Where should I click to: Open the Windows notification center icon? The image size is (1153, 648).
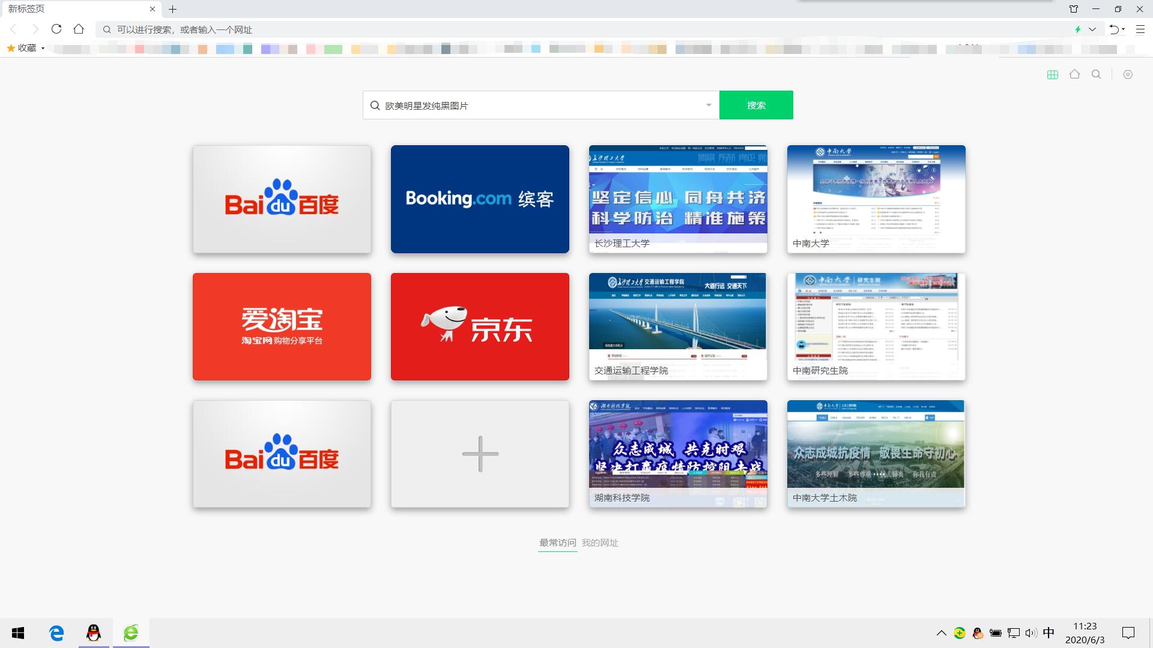point(1128,633)
